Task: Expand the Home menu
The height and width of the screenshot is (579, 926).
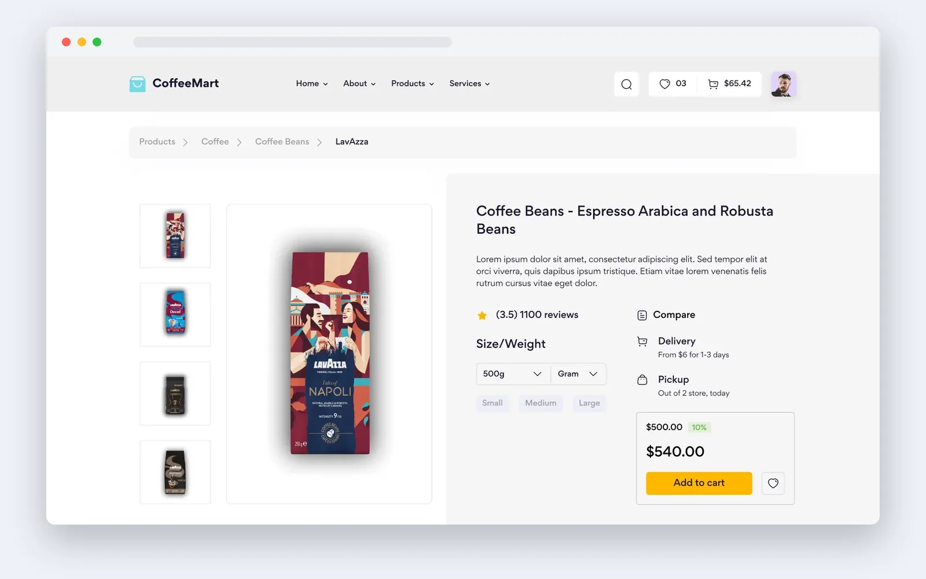Action: [312, 83]
